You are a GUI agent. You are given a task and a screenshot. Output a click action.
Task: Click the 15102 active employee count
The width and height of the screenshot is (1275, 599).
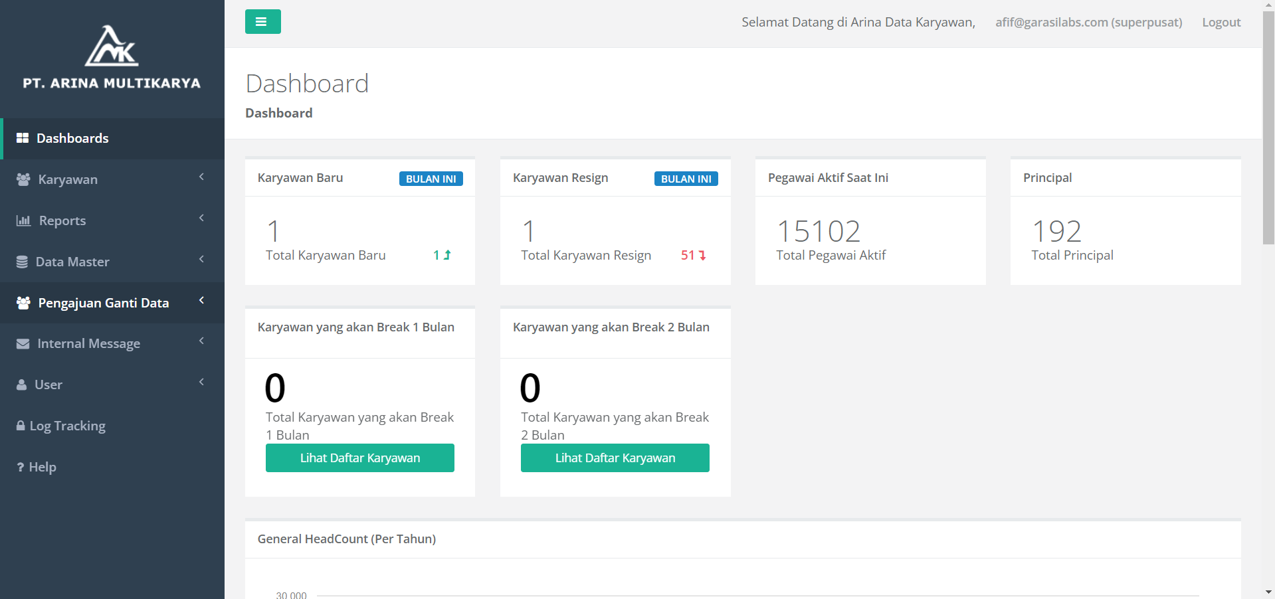(819, 231)
